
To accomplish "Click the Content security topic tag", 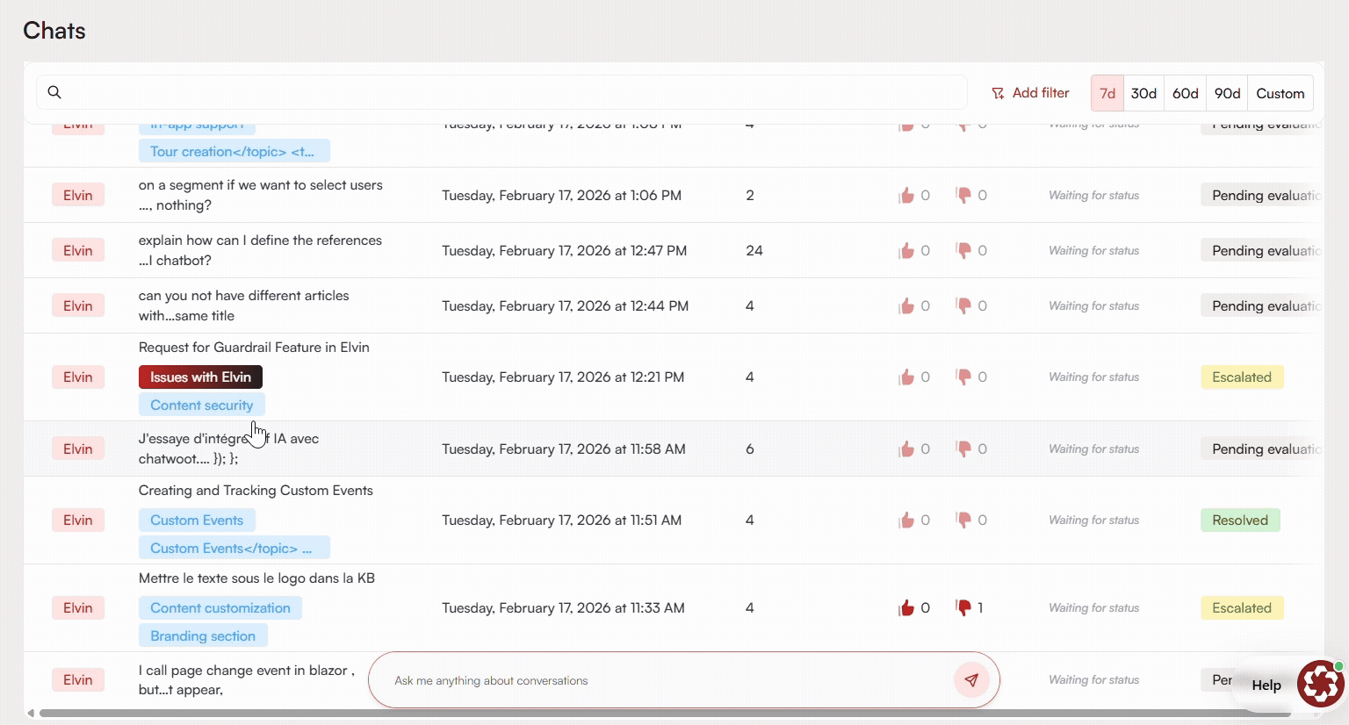I will coord(201,406).
